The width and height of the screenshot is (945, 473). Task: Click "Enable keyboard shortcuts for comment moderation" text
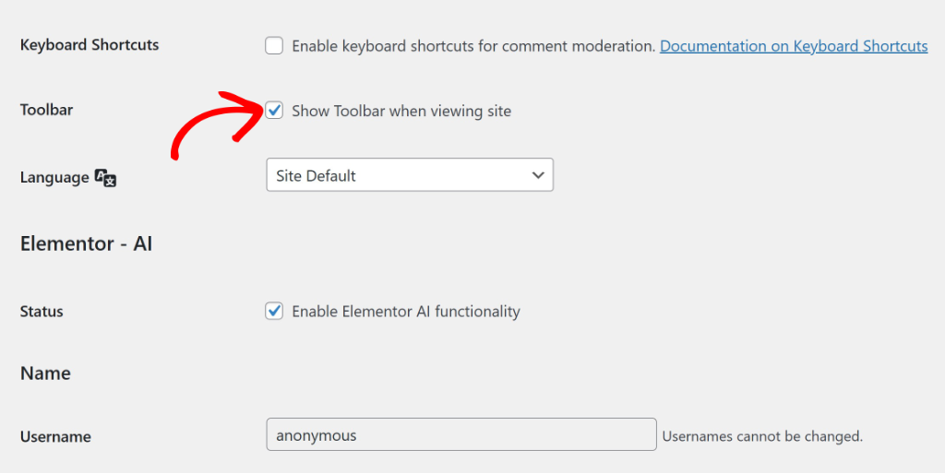point(473,46)
